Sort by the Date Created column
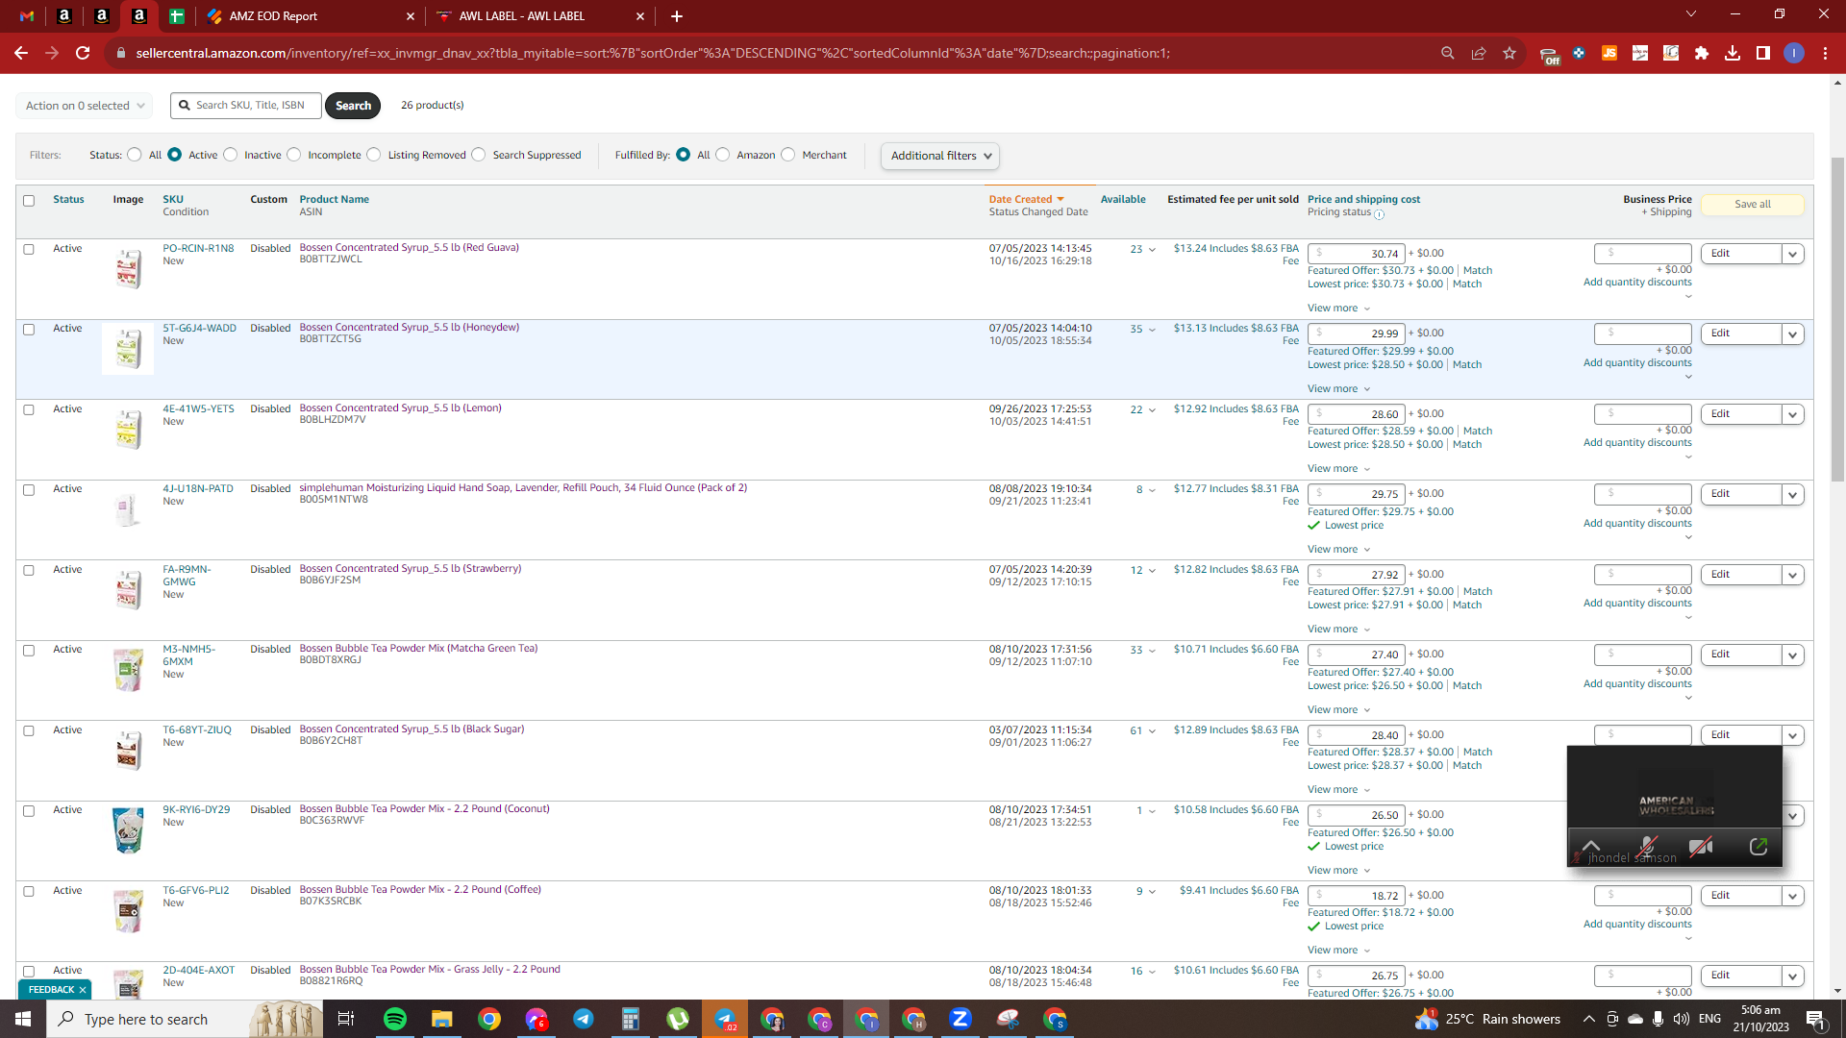This screenshot has height=1038, width=1846. (x=1026, y=200)
